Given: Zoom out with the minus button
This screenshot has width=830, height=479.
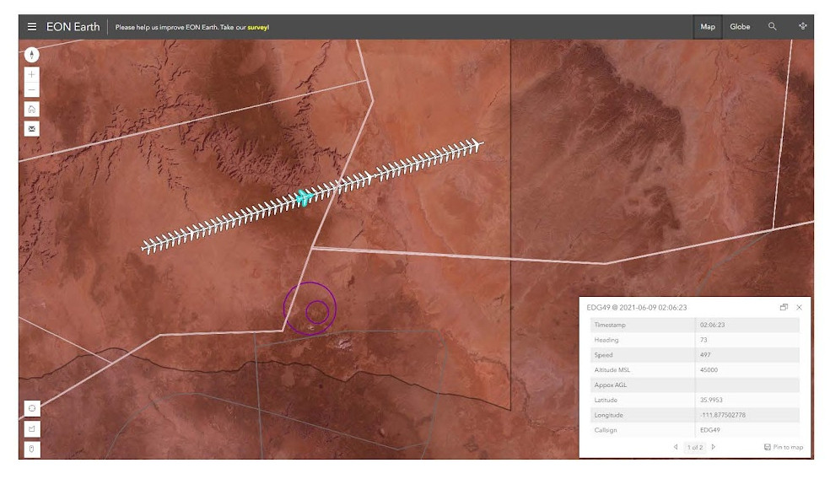Looking at the screenshot, I should tap(32, 90).
